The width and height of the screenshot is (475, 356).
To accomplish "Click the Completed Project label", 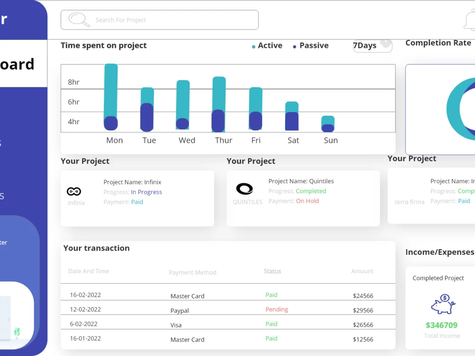I will pyautogui.click(x=438, y=278).
